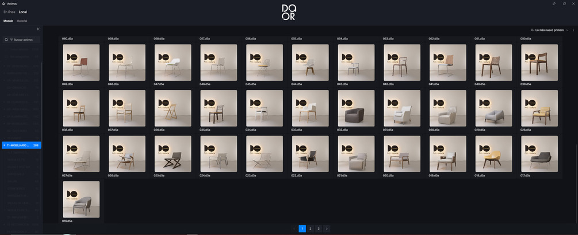Select the 045.d5a wire chair thumbnail

265,62
